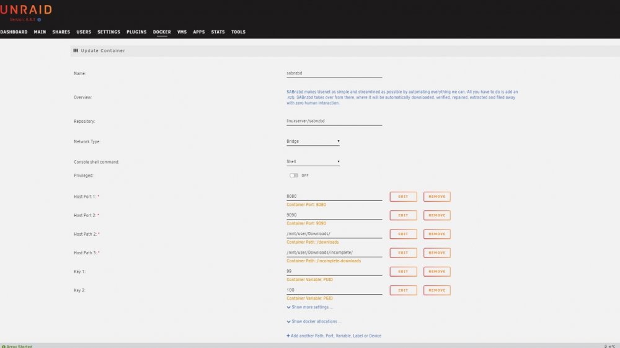Open the Network Type dropdown

312,141
